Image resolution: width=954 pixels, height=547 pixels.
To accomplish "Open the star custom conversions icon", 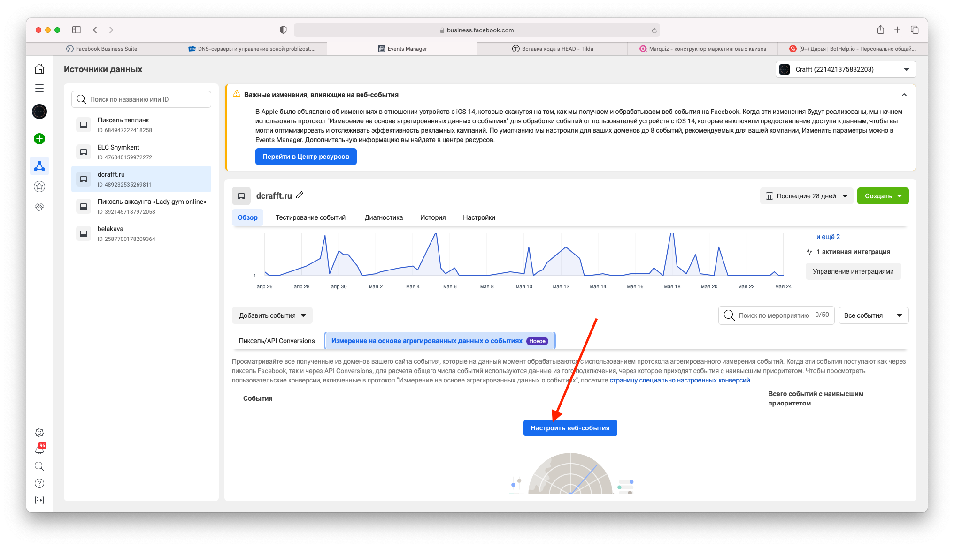I will (x=39, y=187).
